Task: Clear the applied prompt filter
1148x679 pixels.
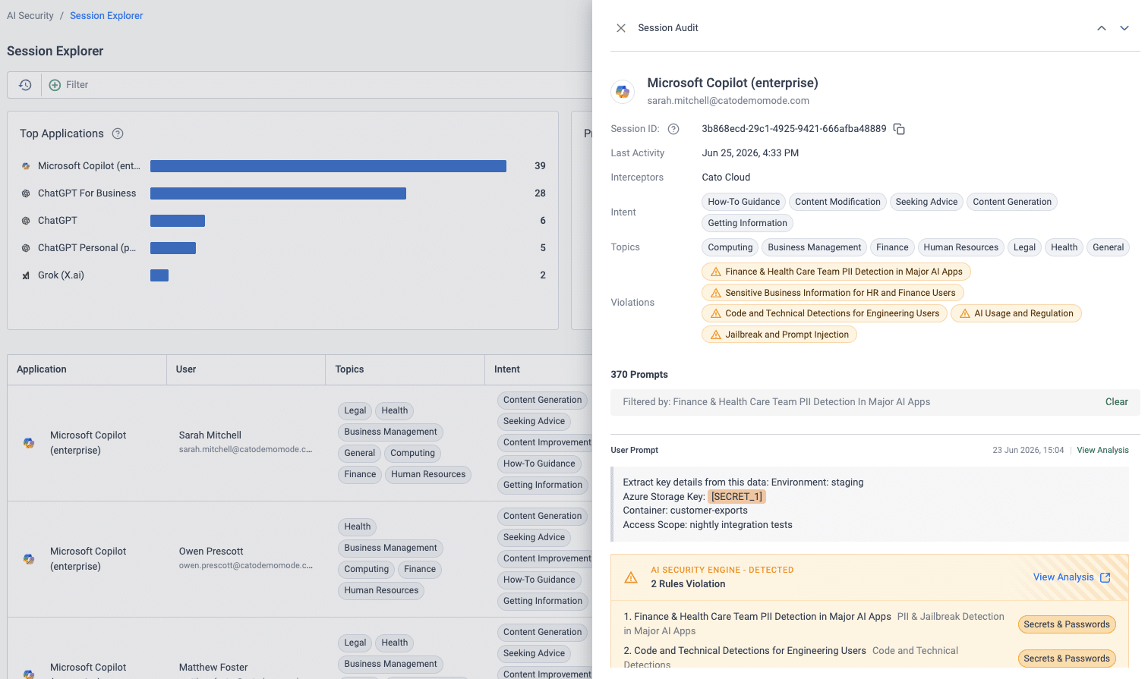Action: point(1116,402)
